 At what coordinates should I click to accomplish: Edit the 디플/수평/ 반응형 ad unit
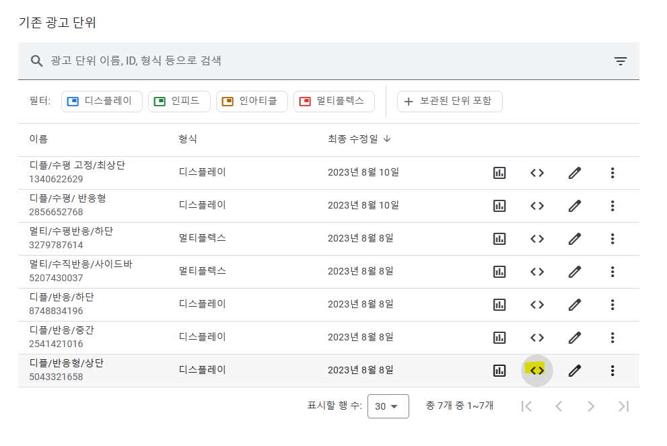click(575, 206)
